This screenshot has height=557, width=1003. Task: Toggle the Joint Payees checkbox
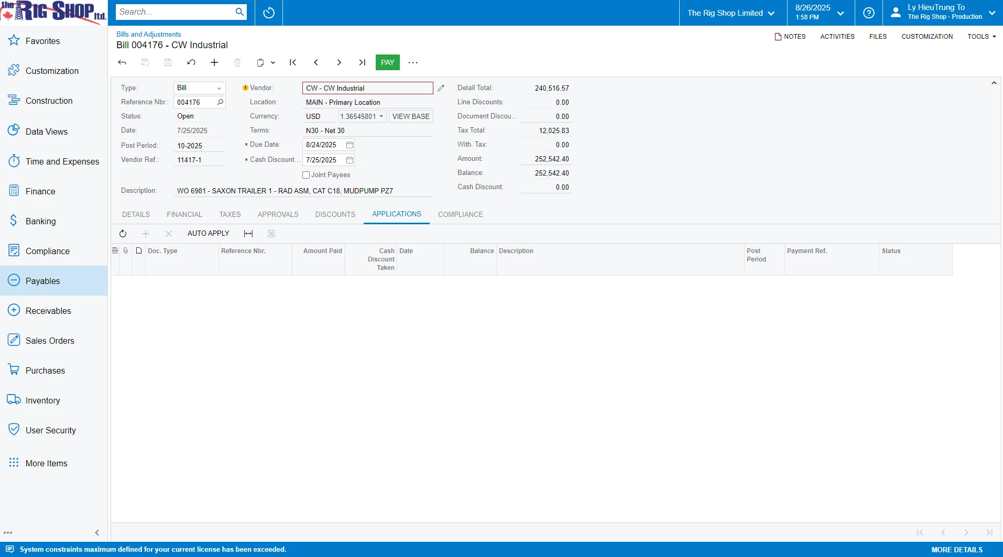pyautogui.click(x=306, y=175)
